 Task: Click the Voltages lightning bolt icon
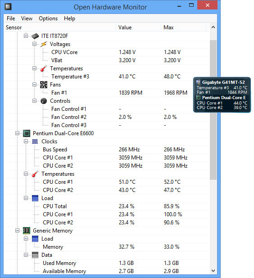click(x=44, y=44)
